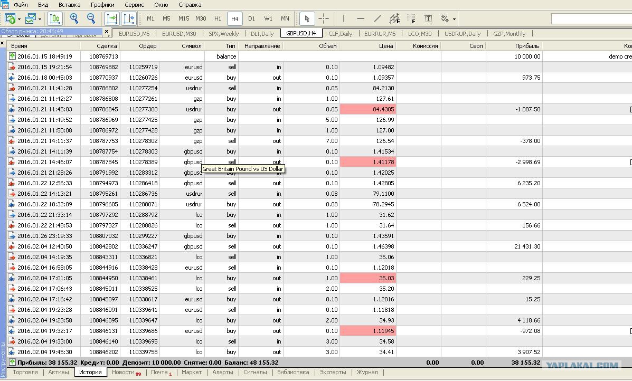Toggle chart auto scroll

coord(111,18)
